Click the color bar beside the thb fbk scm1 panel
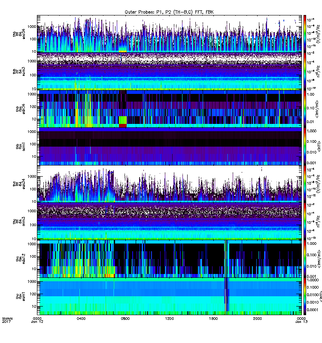Image resolution: width=322 pixels, height=343 pixels. [x=305, y=146]
